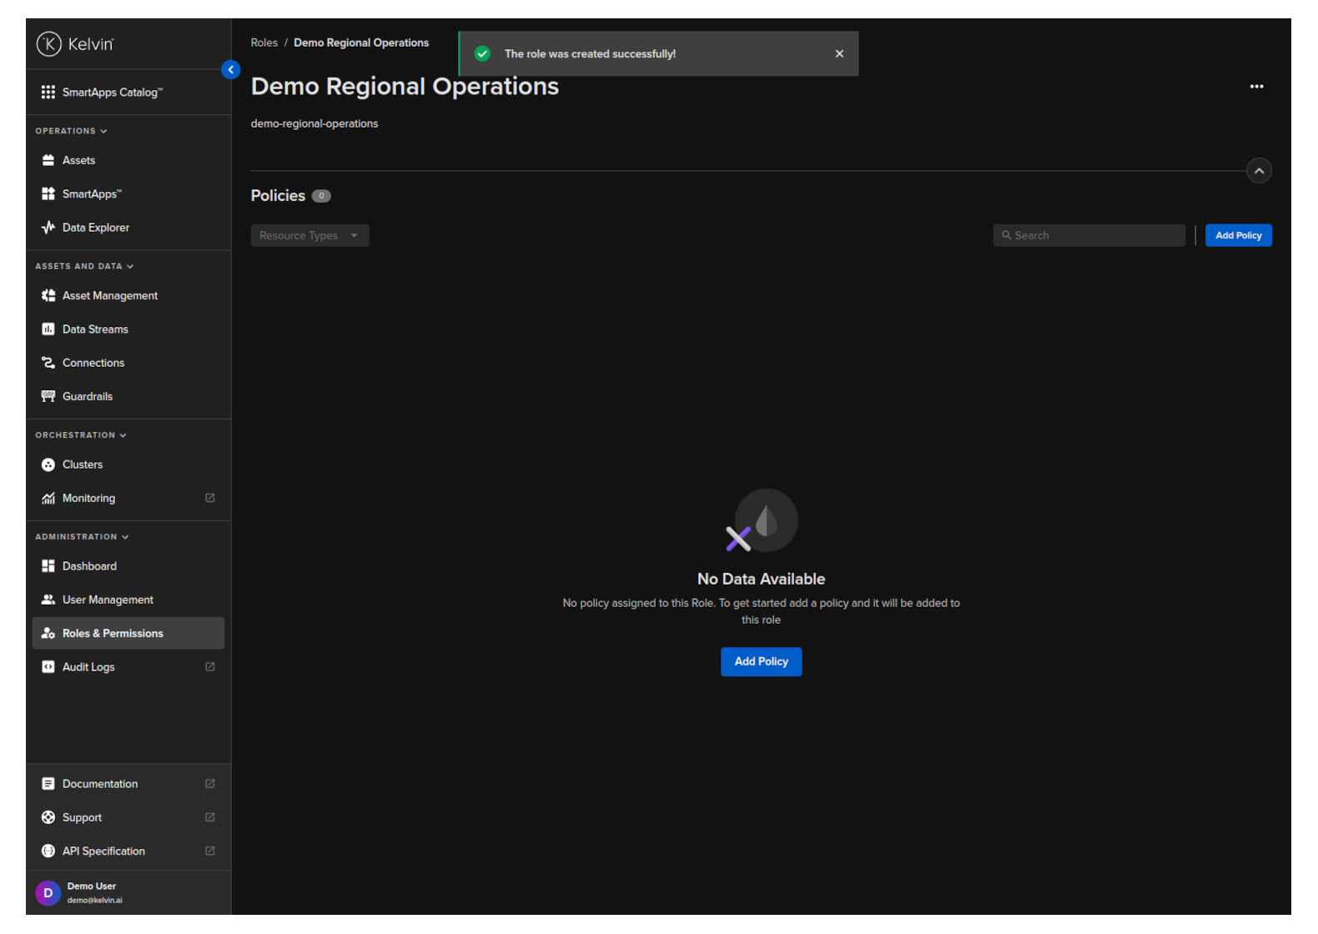Open the three-dot more options menu
The width and height of the screenshot is (1318, 934).
click(1255, 87)
